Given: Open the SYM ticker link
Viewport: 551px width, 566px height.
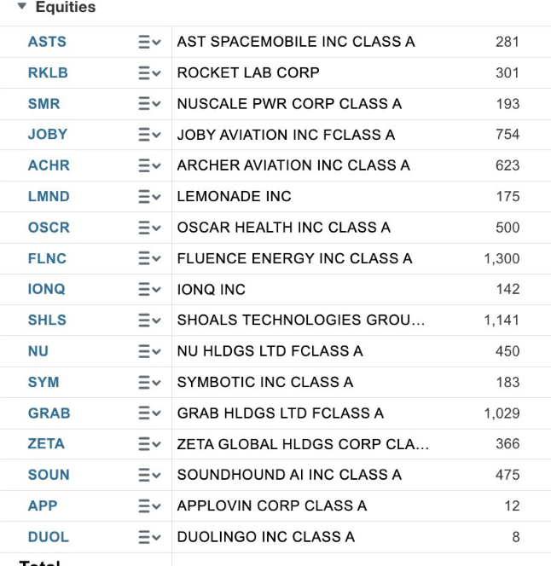Looking at the screenshot, I should click(x=43, y=382).
